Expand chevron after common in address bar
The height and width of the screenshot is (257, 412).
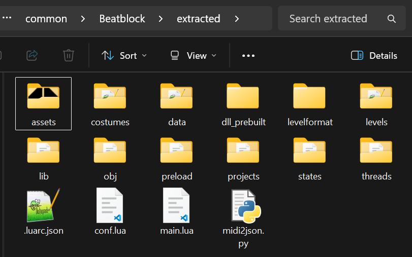(x=83, y=19)
